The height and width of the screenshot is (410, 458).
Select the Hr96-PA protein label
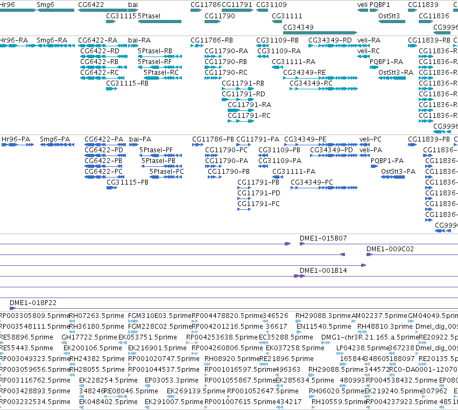click(16, 139)
